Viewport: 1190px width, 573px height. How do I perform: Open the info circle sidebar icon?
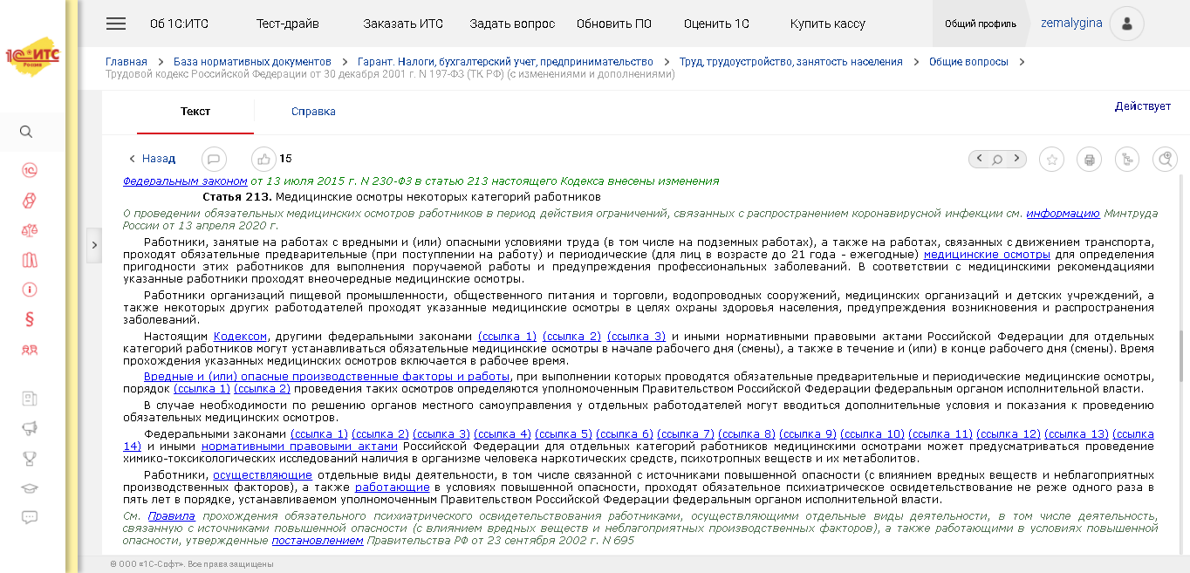(30, 290)
